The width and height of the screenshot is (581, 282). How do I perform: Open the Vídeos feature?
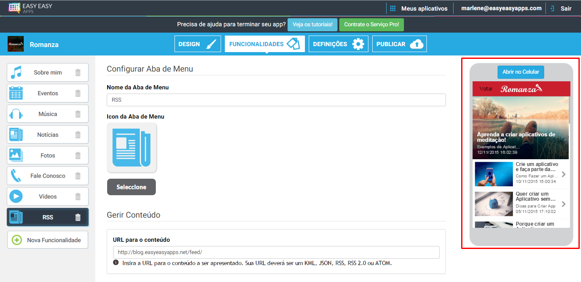[42, 196]
